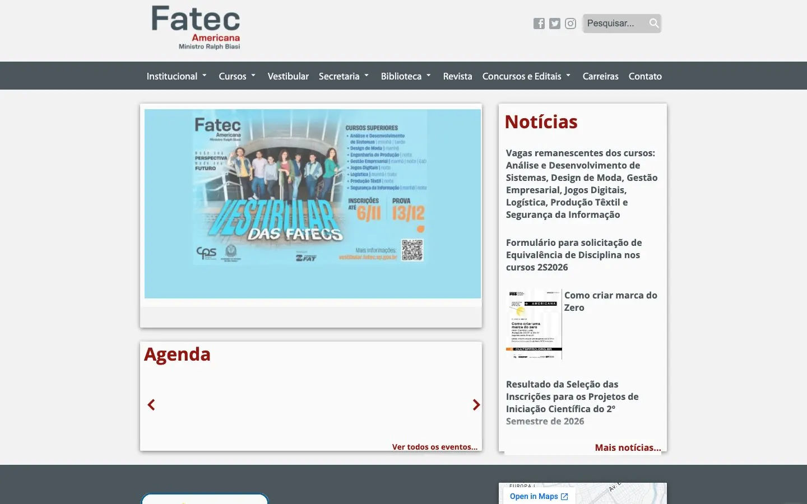Viewport: 807px width, 504px height.
Task: Open the Carreiras menu item
Action: point(600,76)
